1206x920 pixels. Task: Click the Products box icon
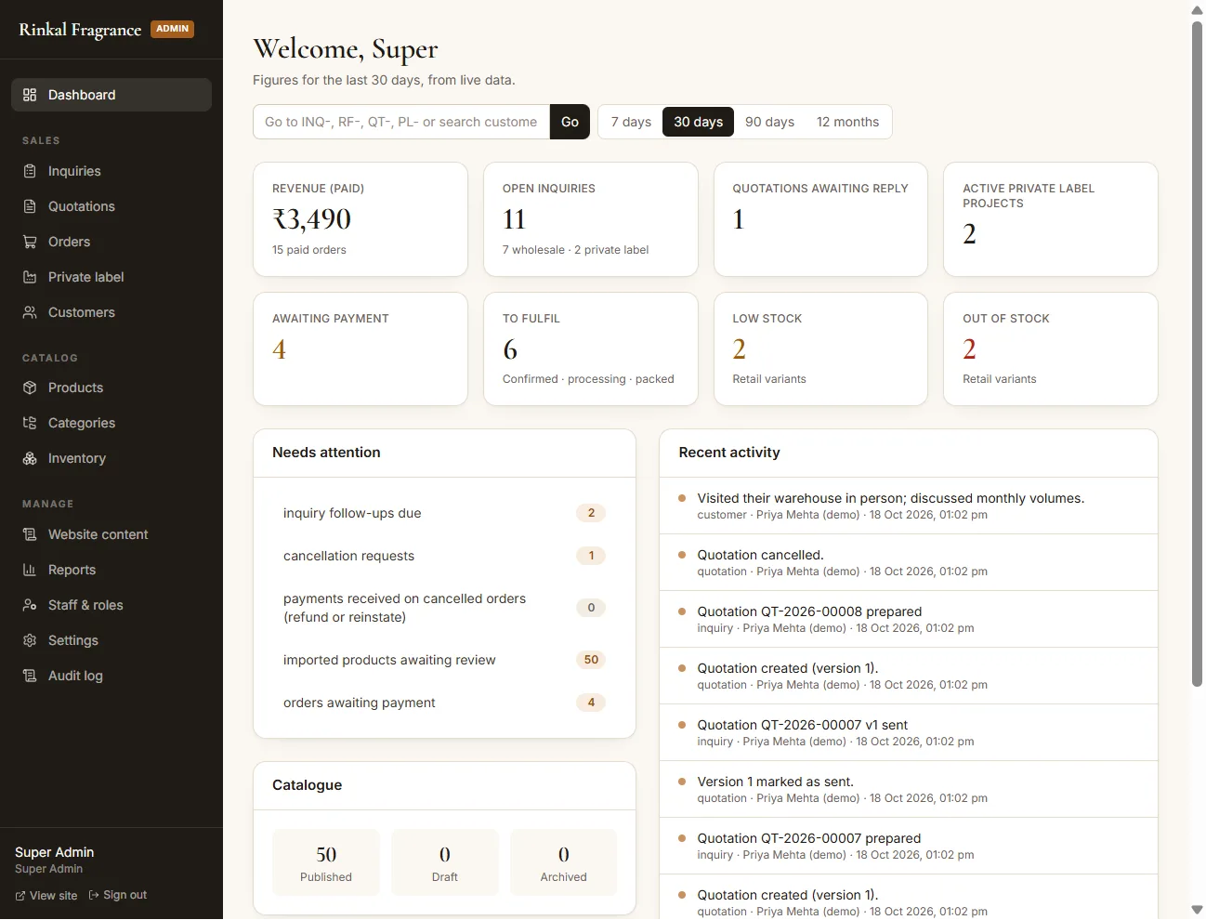click(30, 388)
